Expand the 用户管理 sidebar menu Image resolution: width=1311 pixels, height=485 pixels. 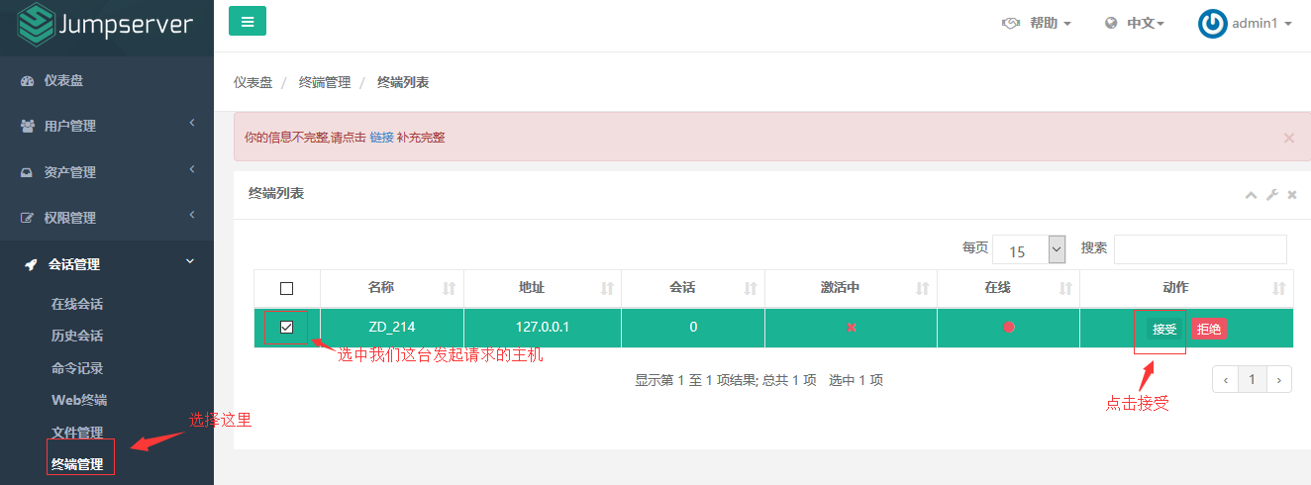pos(107,126)
